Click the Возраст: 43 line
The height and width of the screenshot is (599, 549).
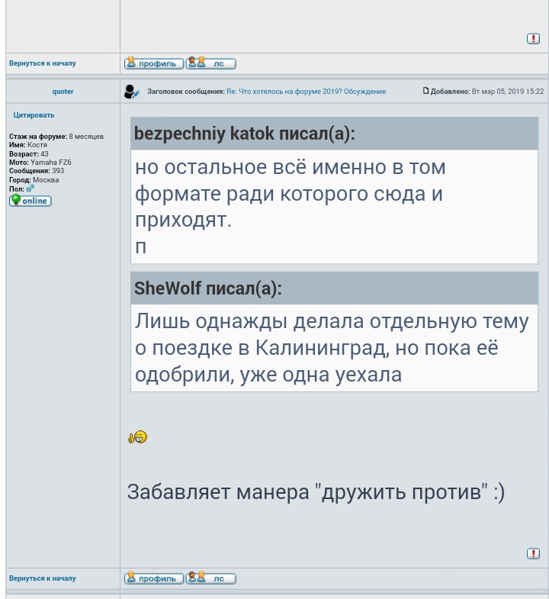click(x=29, y=154)
